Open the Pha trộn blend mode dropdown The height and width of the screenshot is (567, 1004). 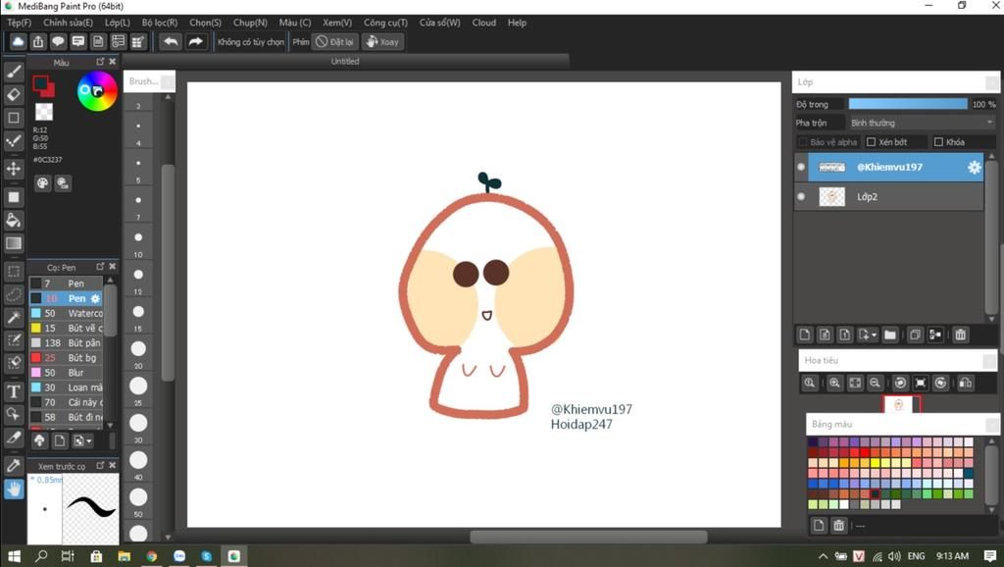(x=922, y=123)
